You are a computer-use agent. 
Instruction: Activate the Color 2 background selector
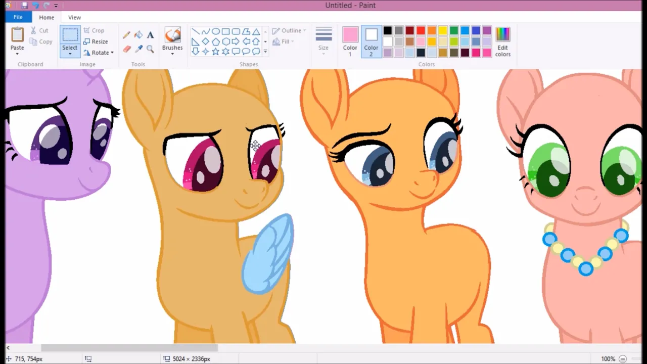coord(371,42)
